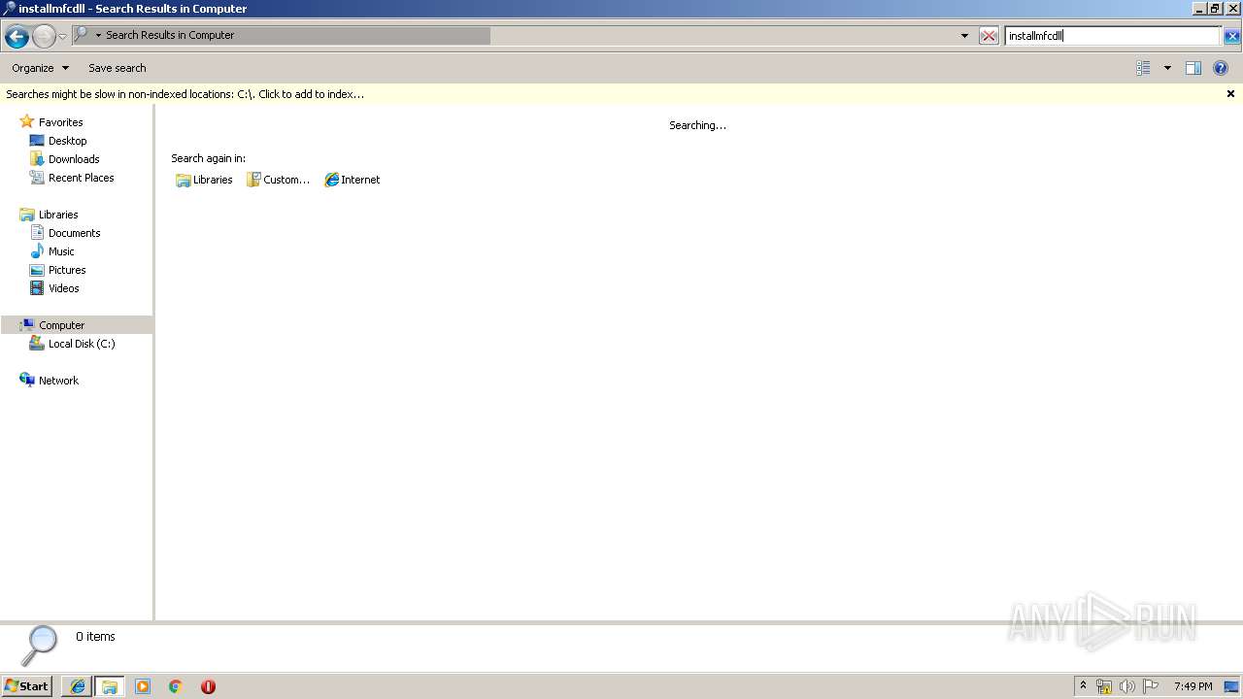Expand the address bar history dropdown
1243x699 pixels.
[x=964, y=36]
